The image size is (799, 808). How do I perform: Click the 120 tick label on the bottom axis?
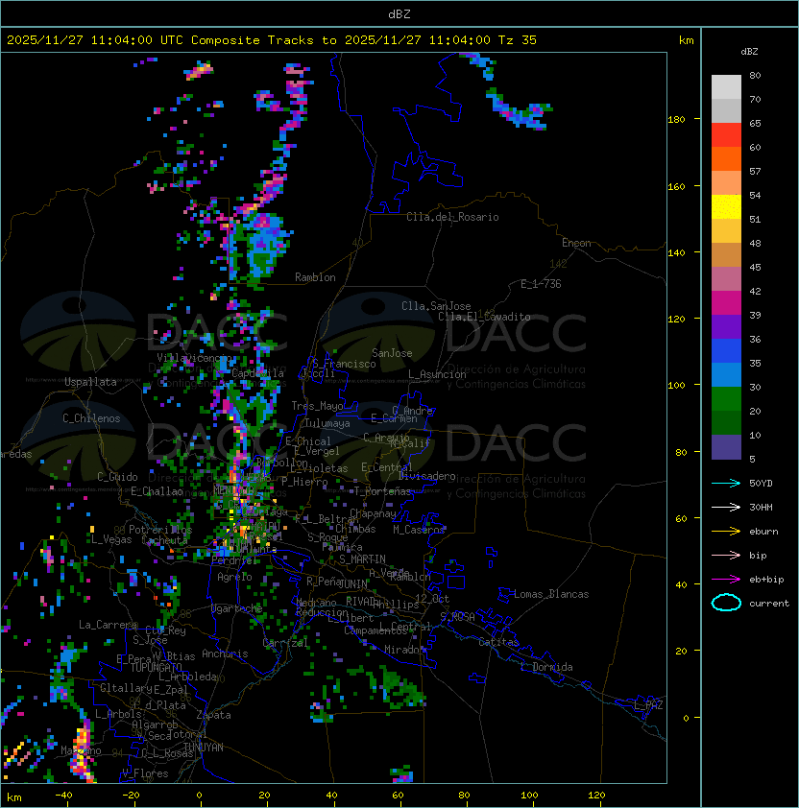[x=596, y=796]
